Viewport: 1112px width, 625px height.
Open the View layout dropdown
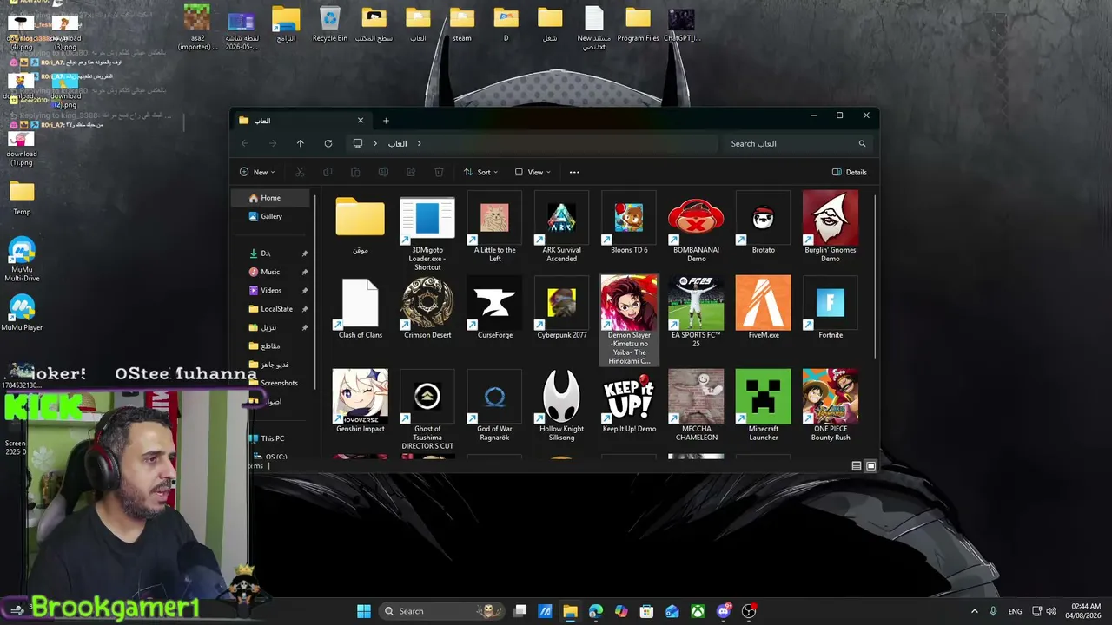[533, 172]
